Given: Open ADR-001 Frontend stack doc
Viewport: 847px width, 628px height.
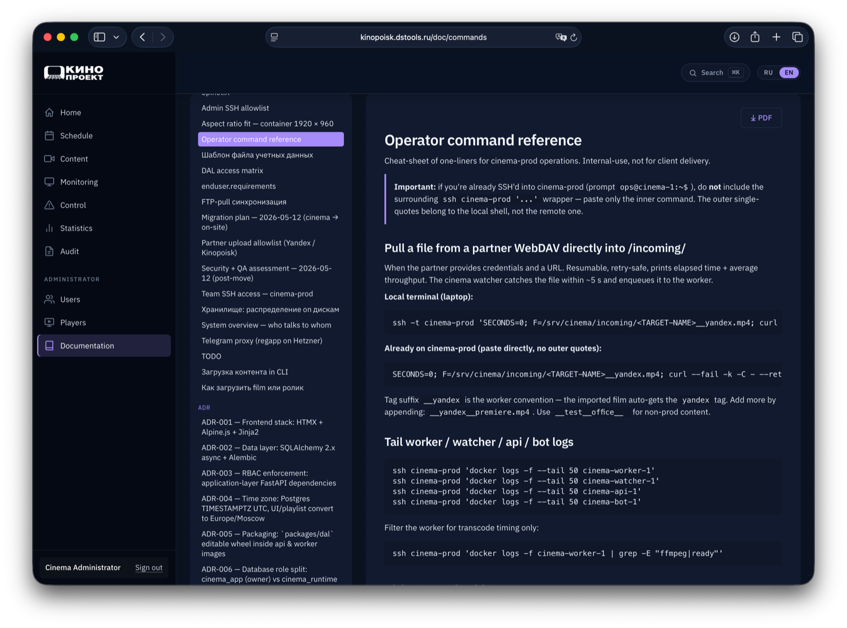Looking at the screenshot, I should click(271, 427).
